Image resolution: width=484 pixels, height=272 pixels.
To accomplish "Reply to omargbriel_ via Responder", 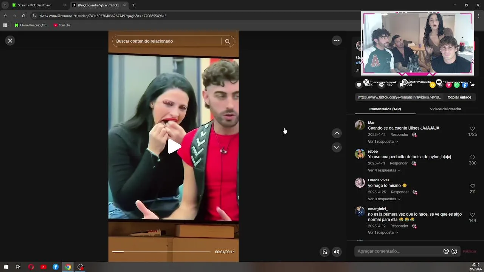I will click(x=399, y=226).
